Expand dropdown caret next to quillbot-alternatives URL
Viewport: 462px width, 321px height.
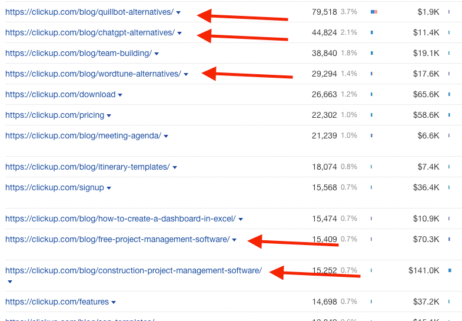coord(178,12)
